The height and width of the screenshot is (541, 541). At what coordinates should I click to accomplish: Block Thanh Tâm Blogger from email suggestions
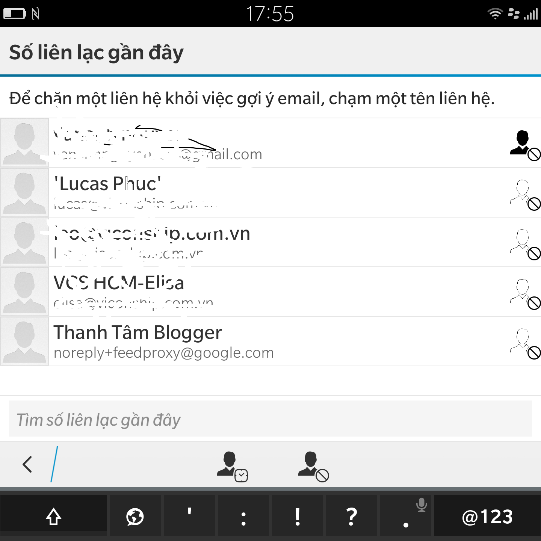[x=525, y=344]
